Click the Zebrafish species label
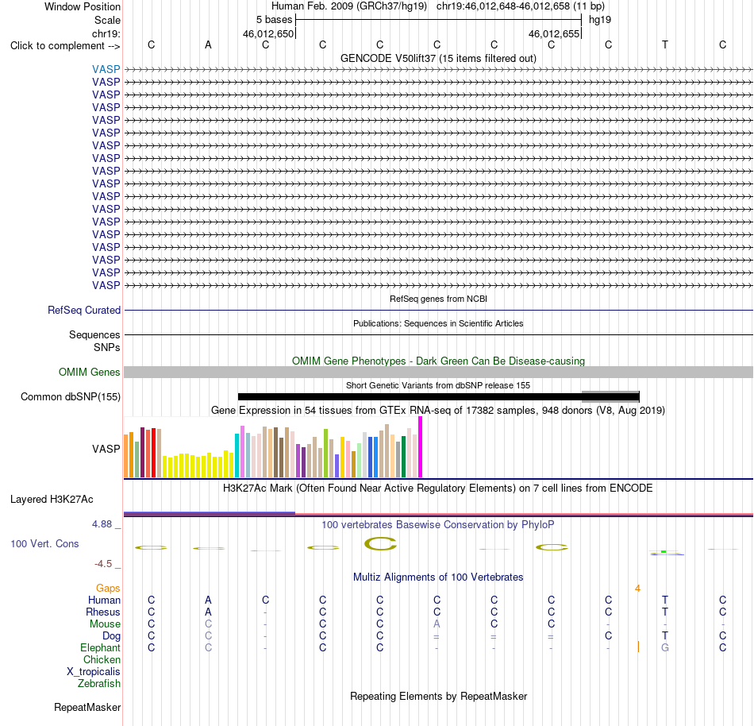The width and height of the screenshot is (754, 726). point(99,683)
